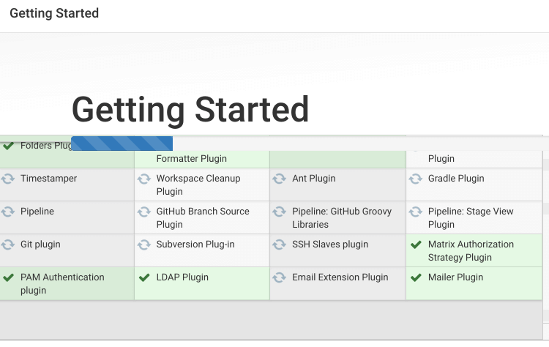This screenshot has height=347, width=549.
Task: Click the large Getting Started heading
Action: pos(190,110)
